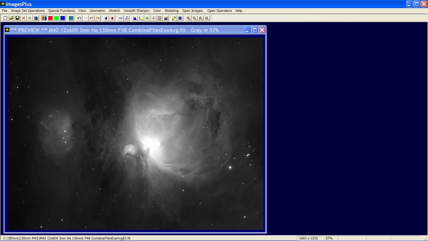
Task: Click the blue three-dots toolbar icon
Action: click(121, 18)
